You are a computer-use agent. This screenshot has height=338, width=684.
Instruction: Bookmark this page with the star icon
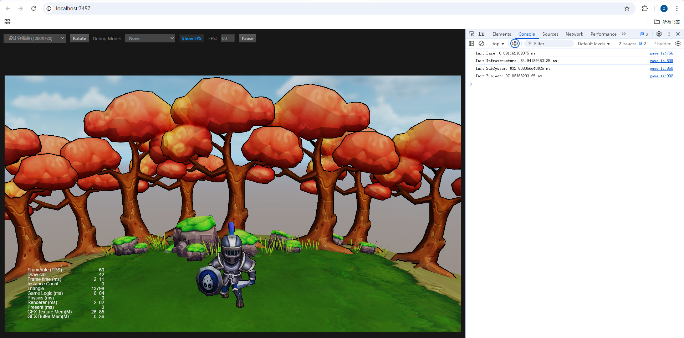(x=627, y=9)
